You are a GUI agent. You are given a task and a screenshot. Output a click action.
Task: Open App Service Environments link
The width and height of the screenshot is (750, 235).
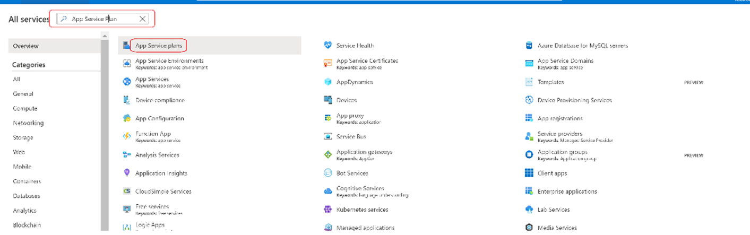(x=169, y=61)
